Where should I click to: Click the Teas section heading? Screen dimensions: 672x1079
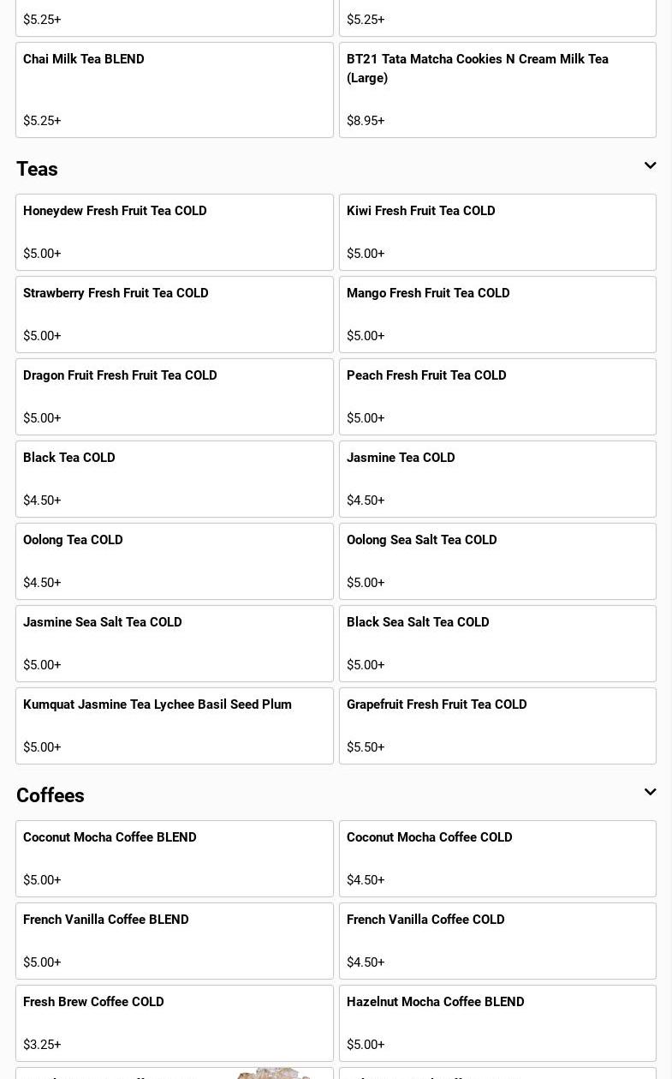tap(37, 169)
